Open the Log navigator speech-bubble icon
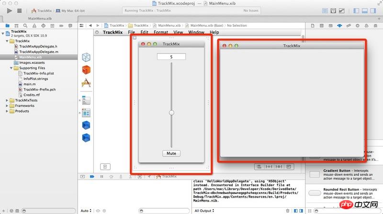Viewport: 383px width, 214px height. tap(70, 26)
